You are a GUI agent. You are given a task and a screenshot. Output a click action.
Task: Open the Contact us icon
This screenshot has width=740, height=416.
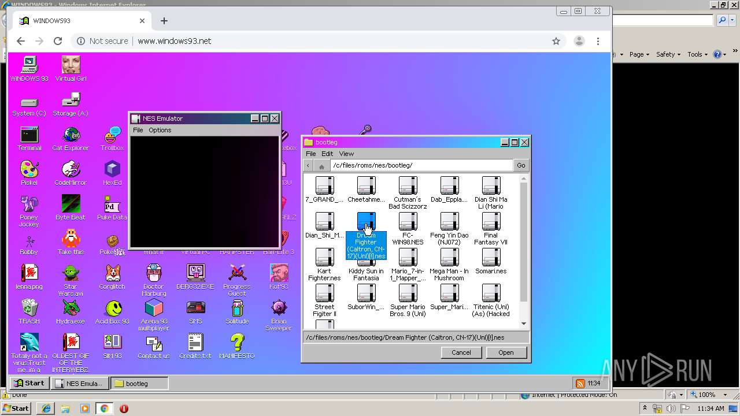point(154,347)
